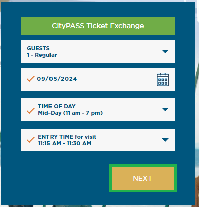Expand the Guests dropdown arrow
The image size is (199, 207).
pyautogui.click(x=165, y=51)
